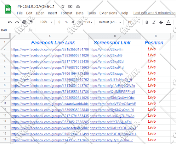Open the Insert menu
176x144 pixels.
(52, 13)
